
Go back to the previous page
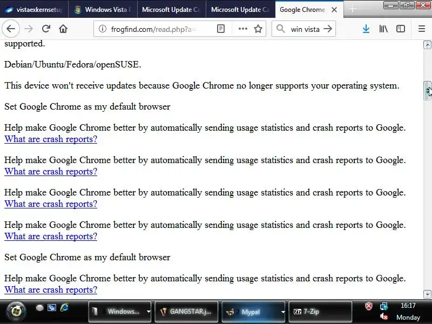pos(11,29)
